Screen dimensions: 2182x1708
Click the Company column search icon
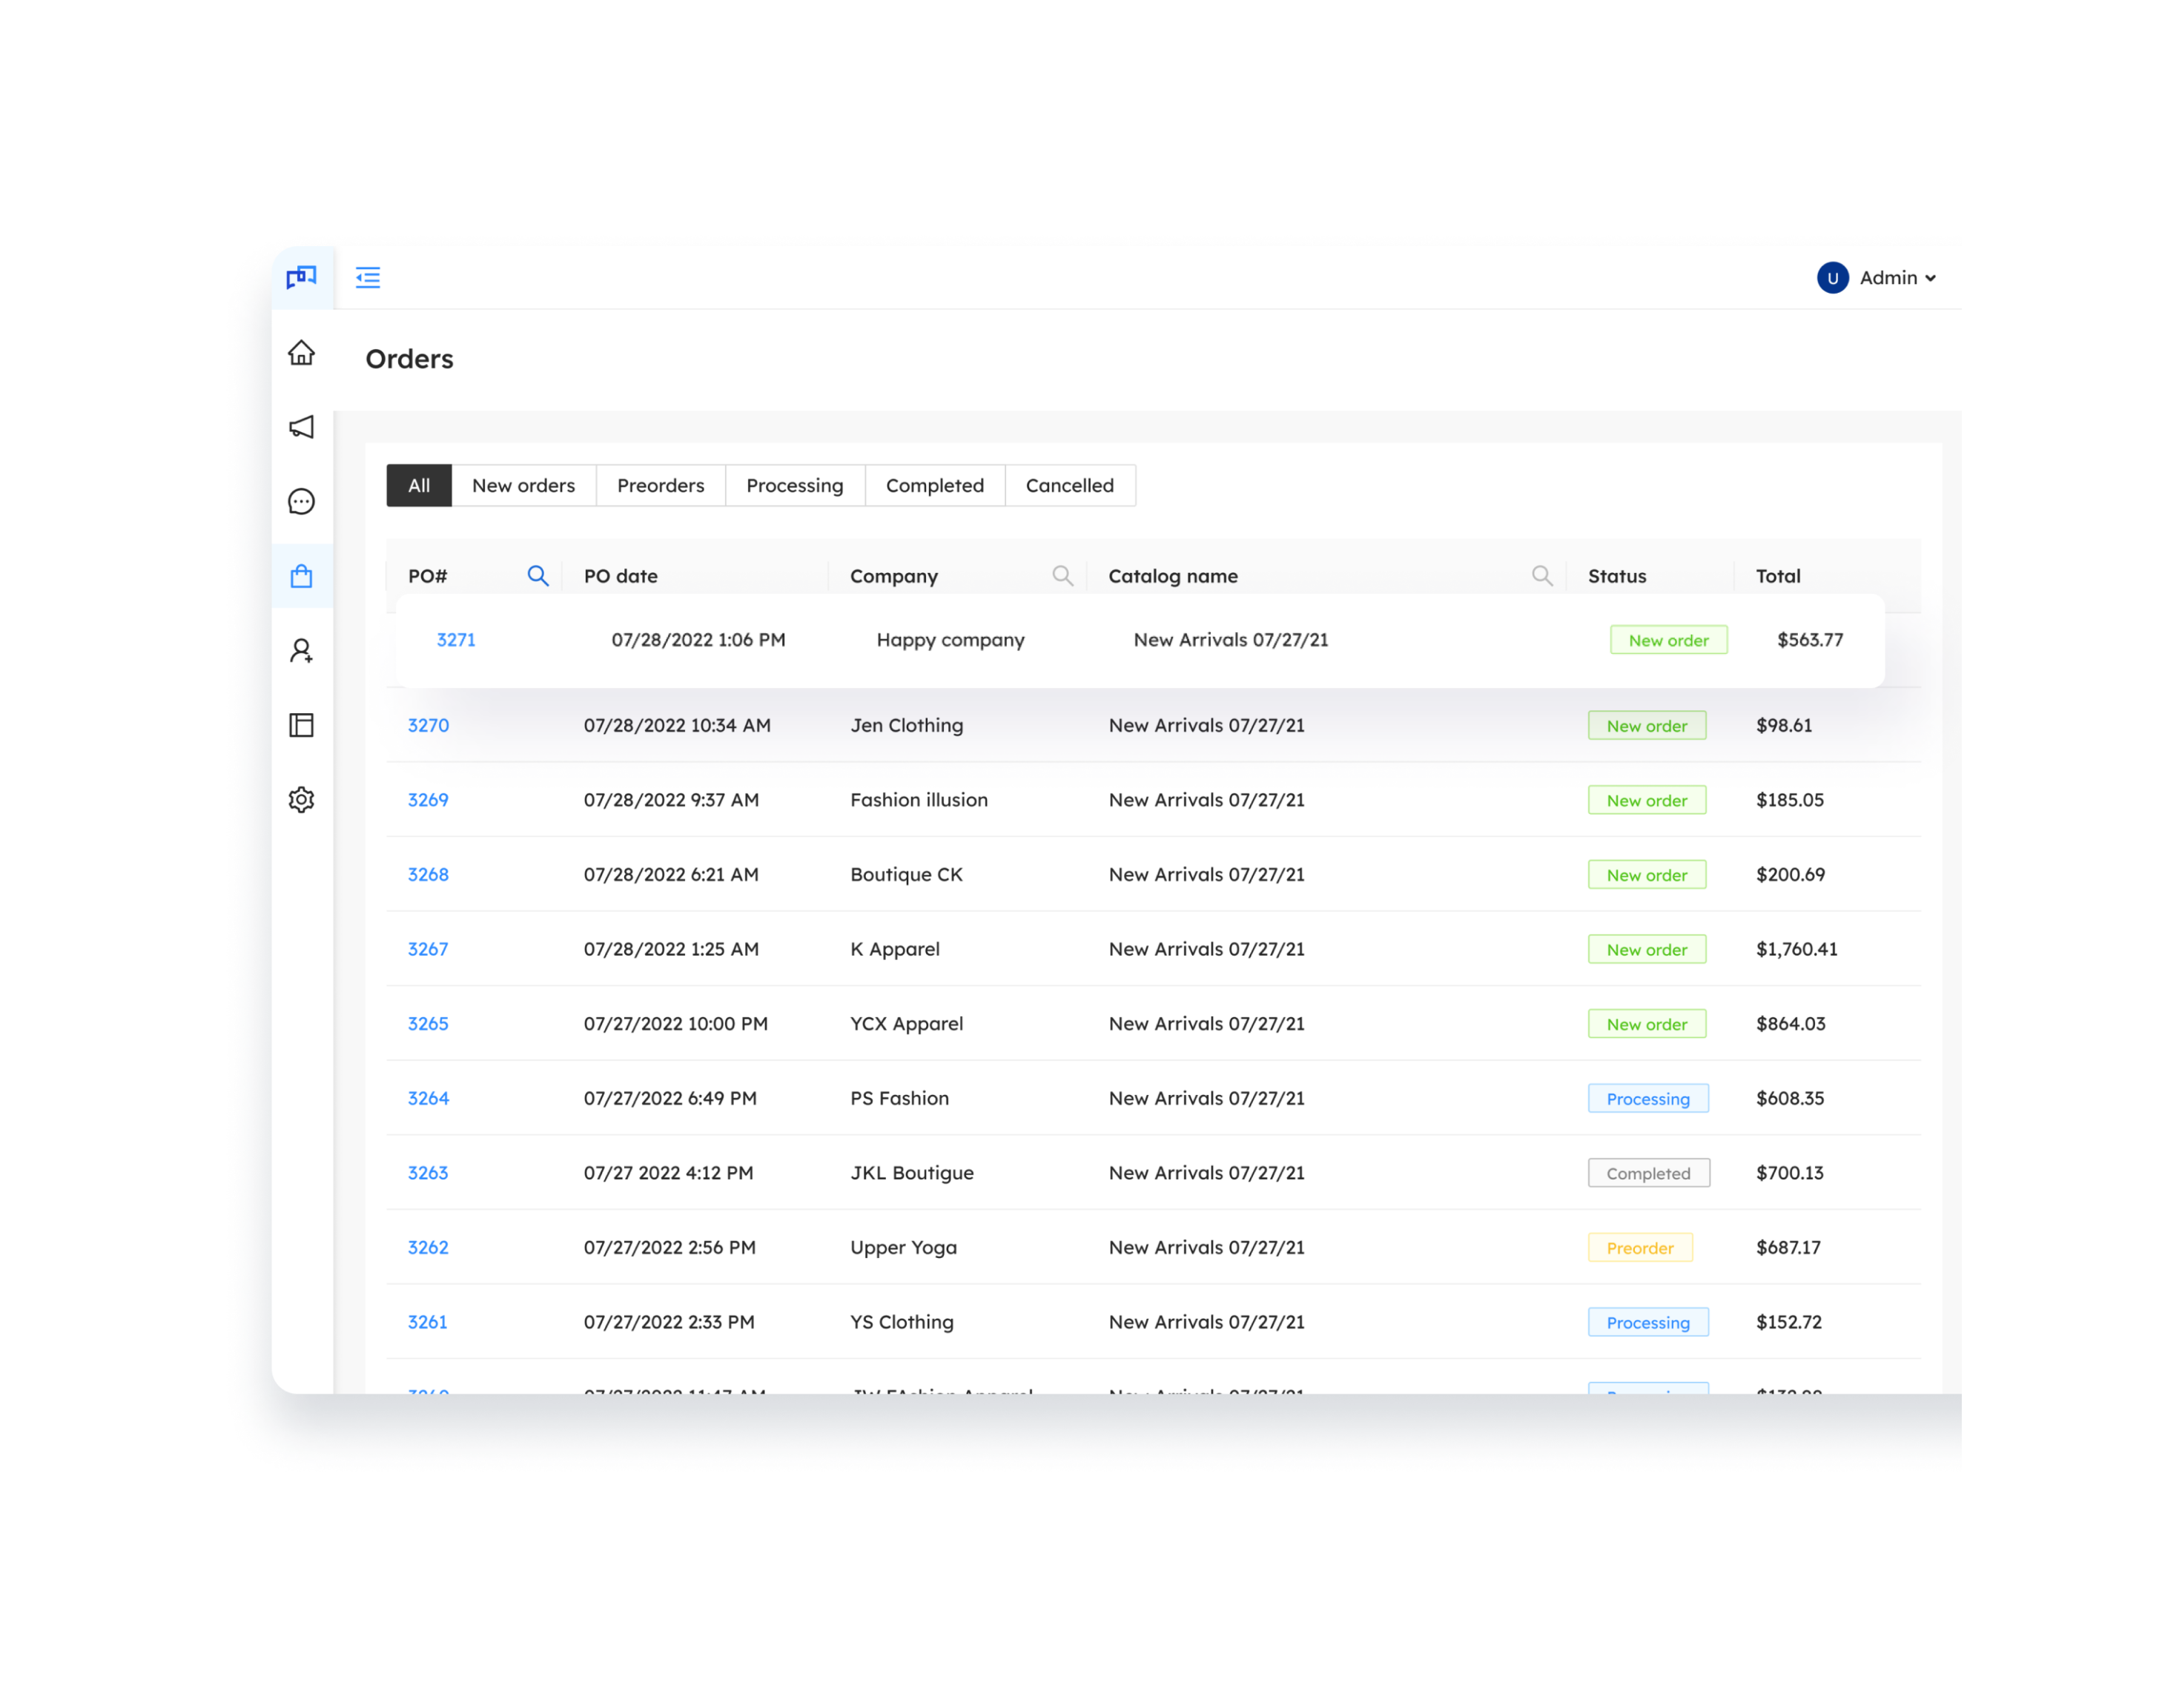coord(1062,576)
